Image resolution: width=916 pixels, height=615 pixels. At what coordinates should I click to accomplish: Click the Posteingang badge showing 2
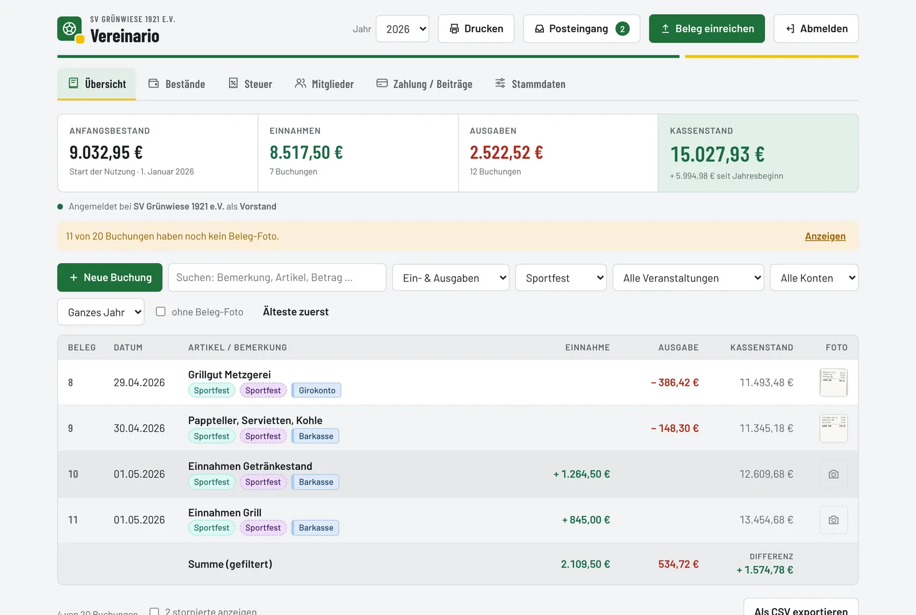click(x=622, y=29)
